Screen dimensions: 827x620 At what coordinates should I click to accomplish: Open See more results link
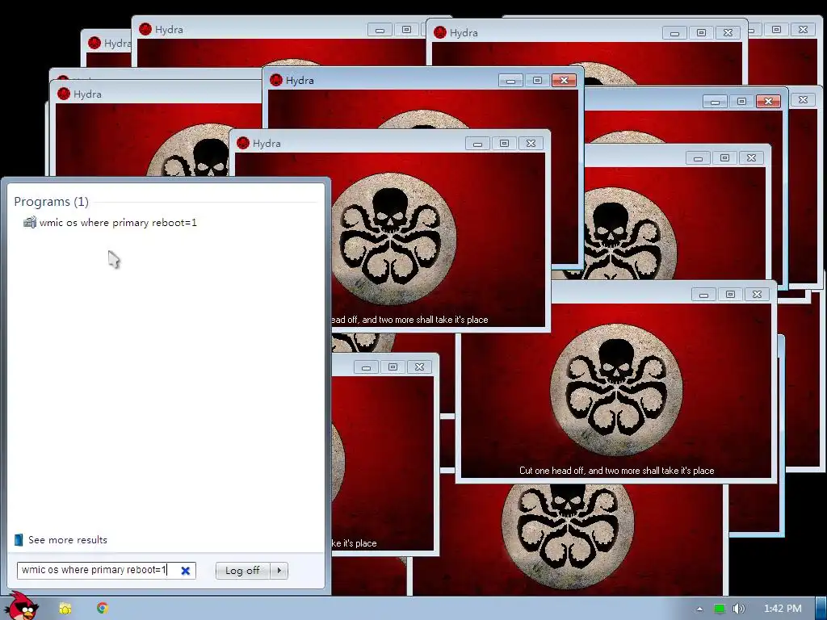click(x=68, y=540)
